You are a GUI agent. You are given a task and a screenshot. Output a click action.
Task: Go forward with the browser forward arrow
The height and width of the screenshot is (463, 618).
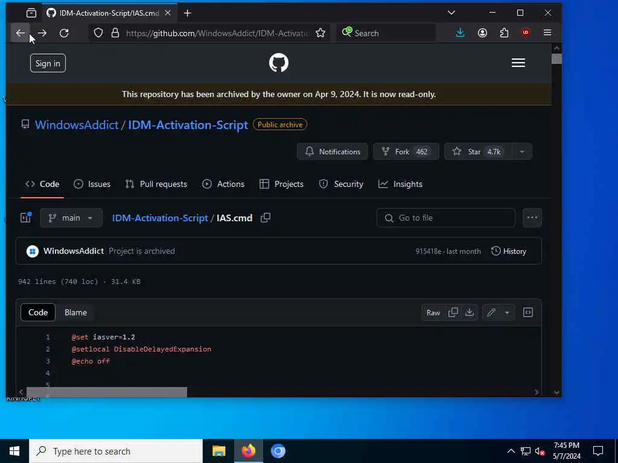[x=42, y=33]
